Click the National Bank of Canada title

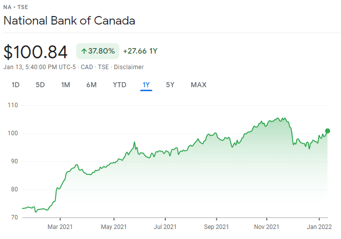pos(69,21)
